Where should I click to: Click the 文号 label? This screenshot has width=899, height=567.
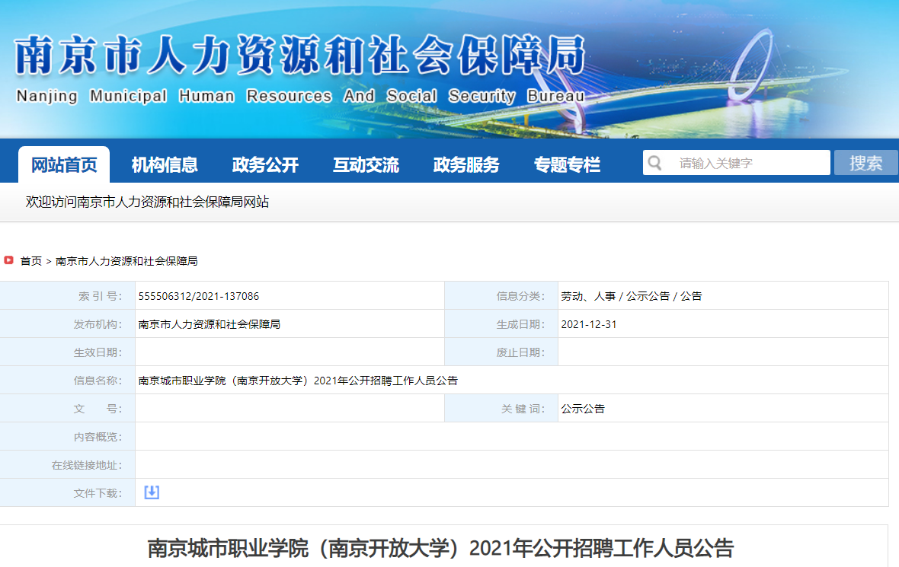(x=98, y=409)
